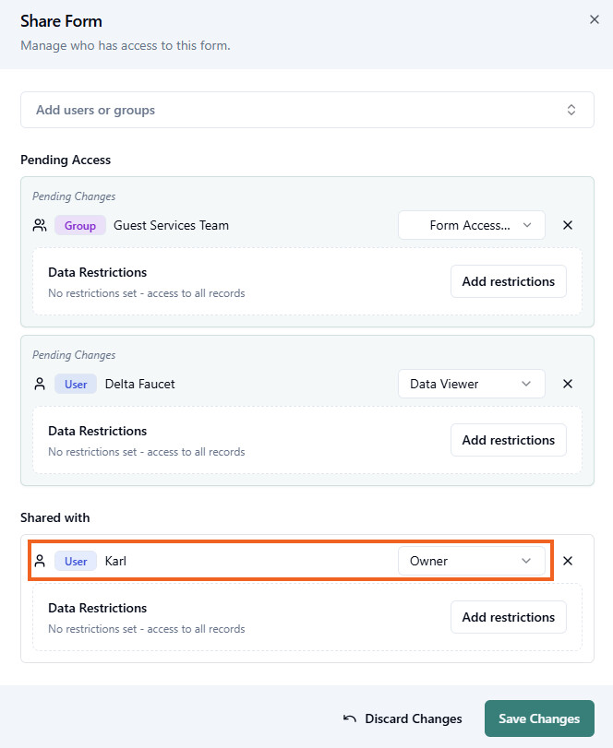The image size is (613, 748).
Task: Click Data Restrictions heading in Karl's card
Action: (97, 608)
